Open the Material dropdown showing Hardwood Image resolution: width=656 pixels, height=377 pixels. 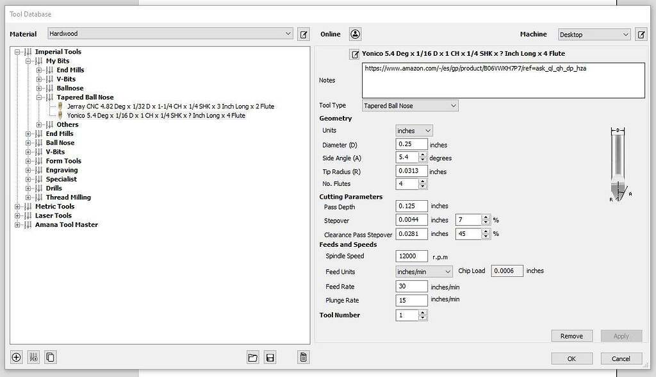tap(170, 34)
